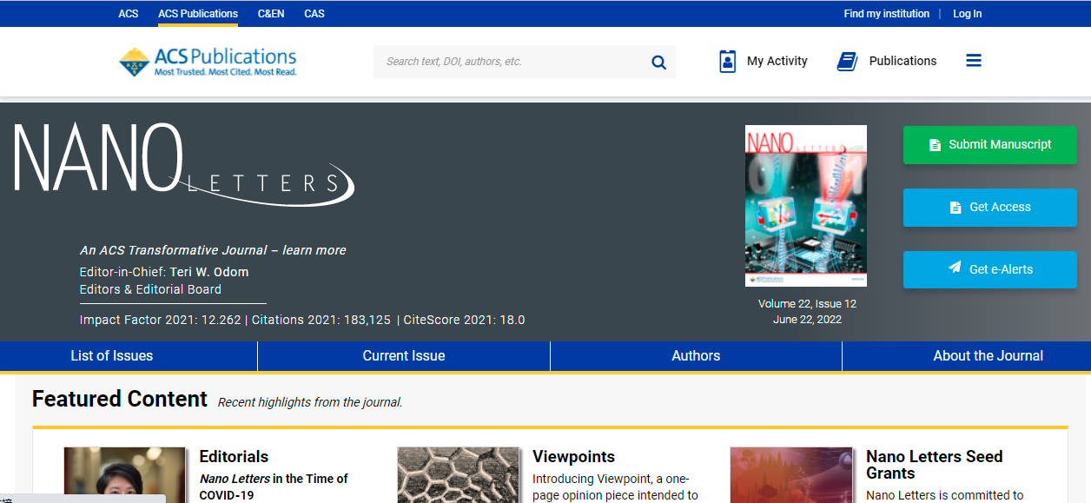Click the ACS Publications logo
The image size is (1091, 503).
(x=208, y=62)
